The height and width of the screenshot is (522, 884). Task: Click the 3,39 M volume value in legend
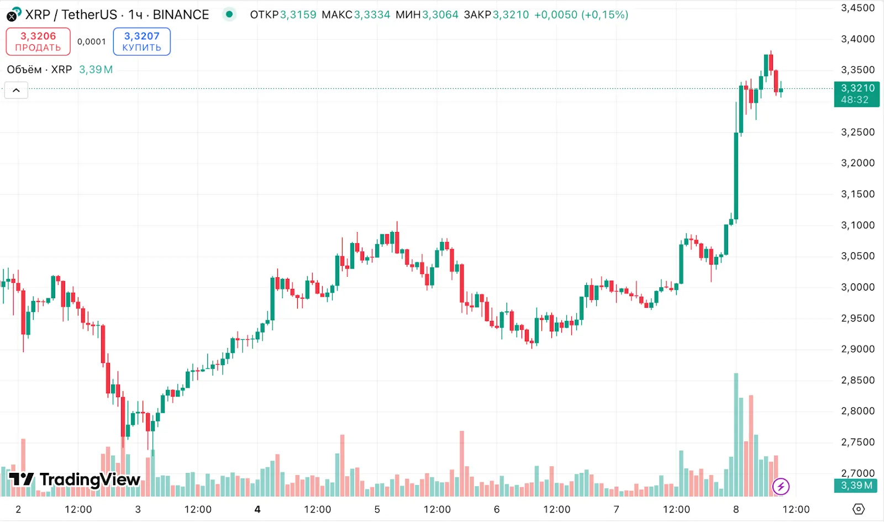point(95,70)
